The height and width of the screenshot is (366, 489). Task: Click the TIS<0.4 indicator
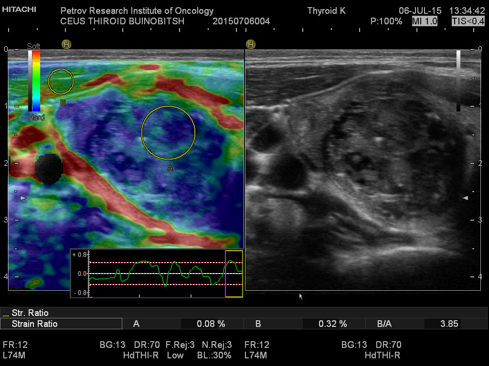click(468, 21)
